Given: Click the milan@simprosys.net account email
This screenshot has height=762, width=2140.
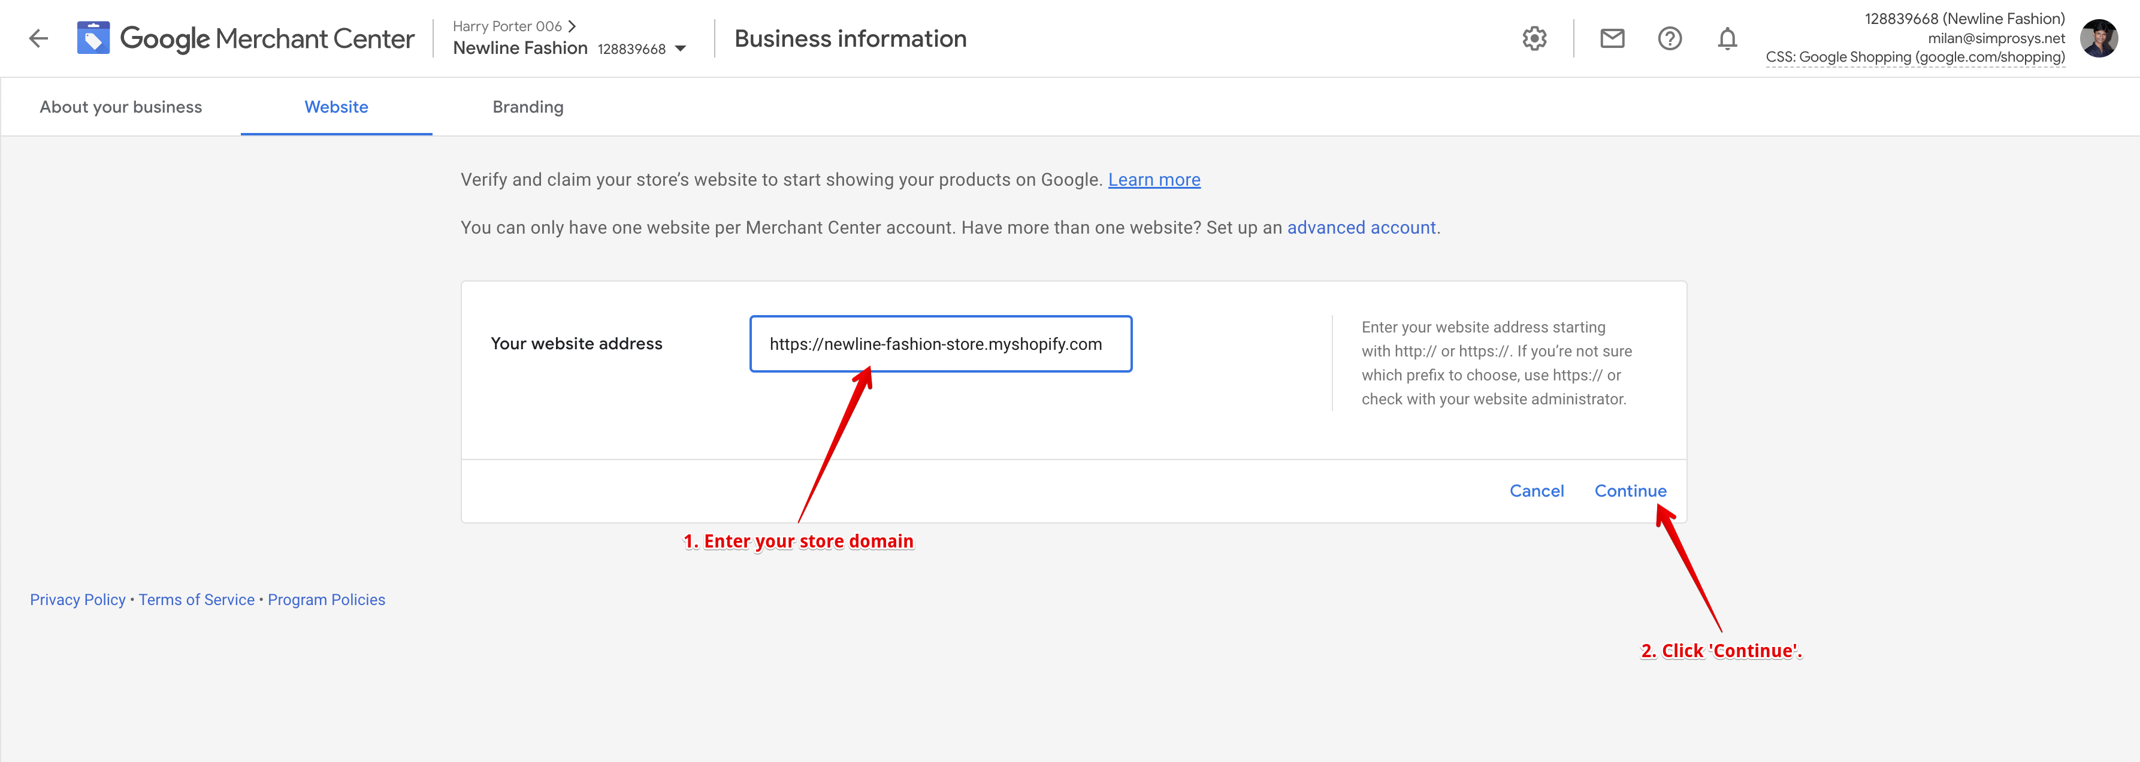Looking at the screenshot, I should pyautogui.click(x=1996, y=38).
